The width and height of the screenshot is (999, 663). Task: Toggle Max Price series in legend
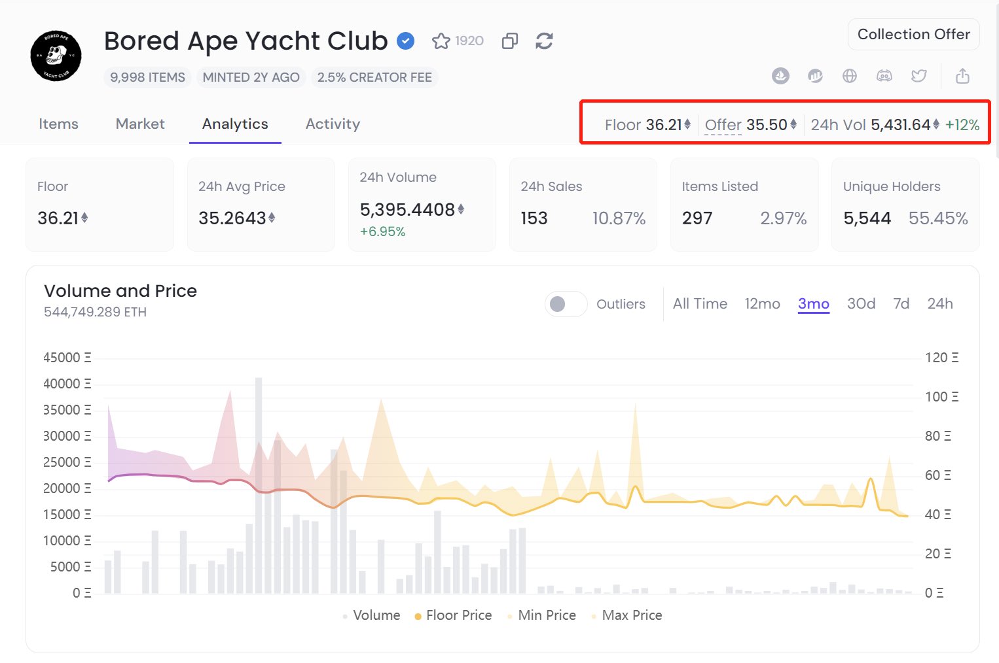point(627,615)
